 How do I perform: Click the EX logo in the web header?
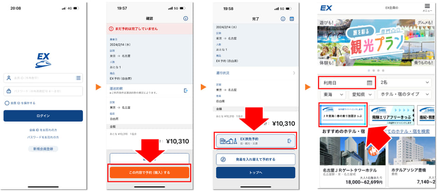pos(326,8)
